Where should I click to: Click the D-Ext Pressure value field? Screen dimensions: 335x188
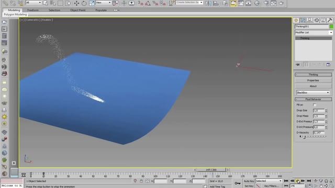point(319,122)
